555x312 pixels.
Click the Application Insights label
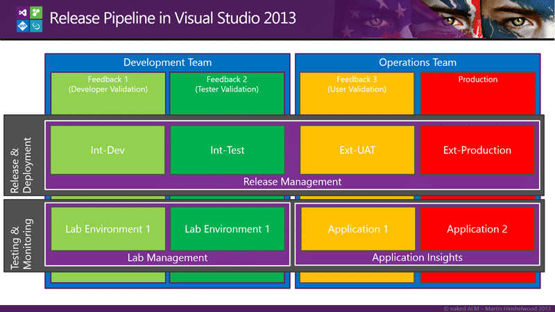click(x=418, y=257)
